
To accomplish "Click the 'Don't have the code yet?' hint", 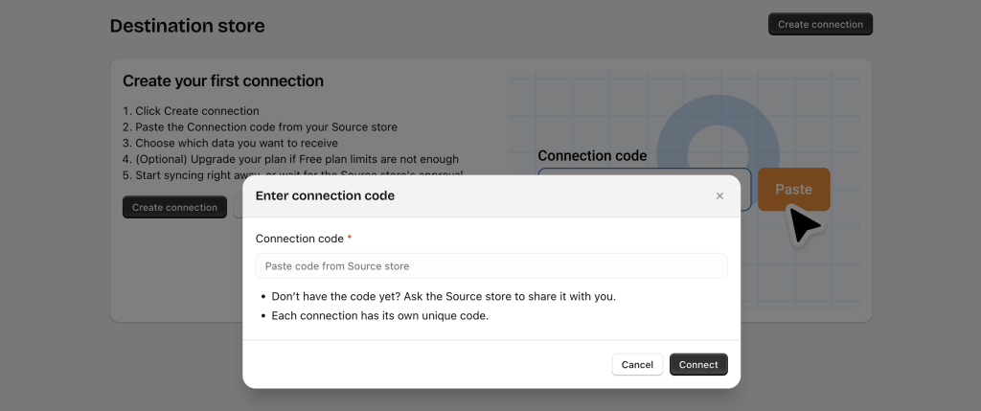I will (x=443, y=296).
